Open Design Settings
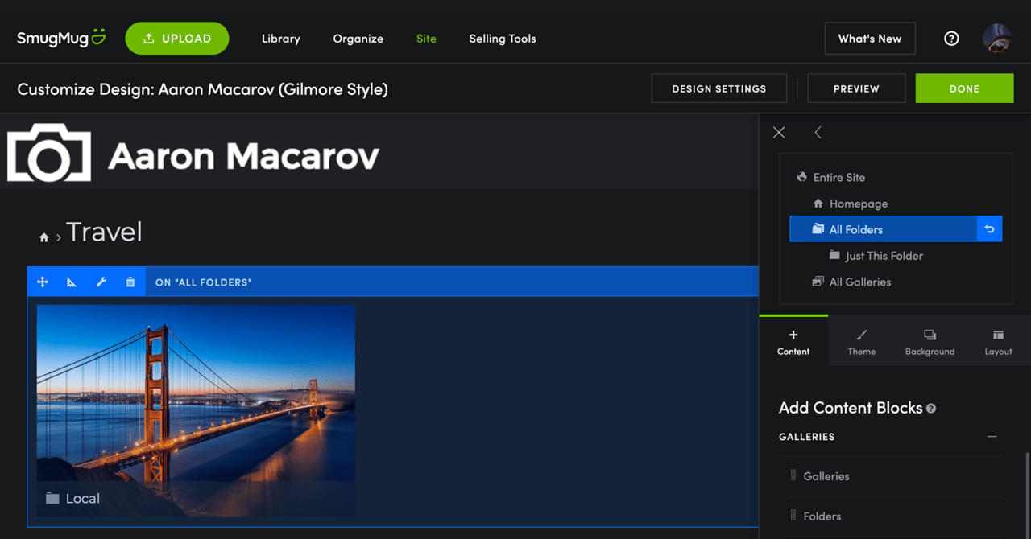Image resolution: width=1031 pixels, height=539 pixels. (718, 88)
